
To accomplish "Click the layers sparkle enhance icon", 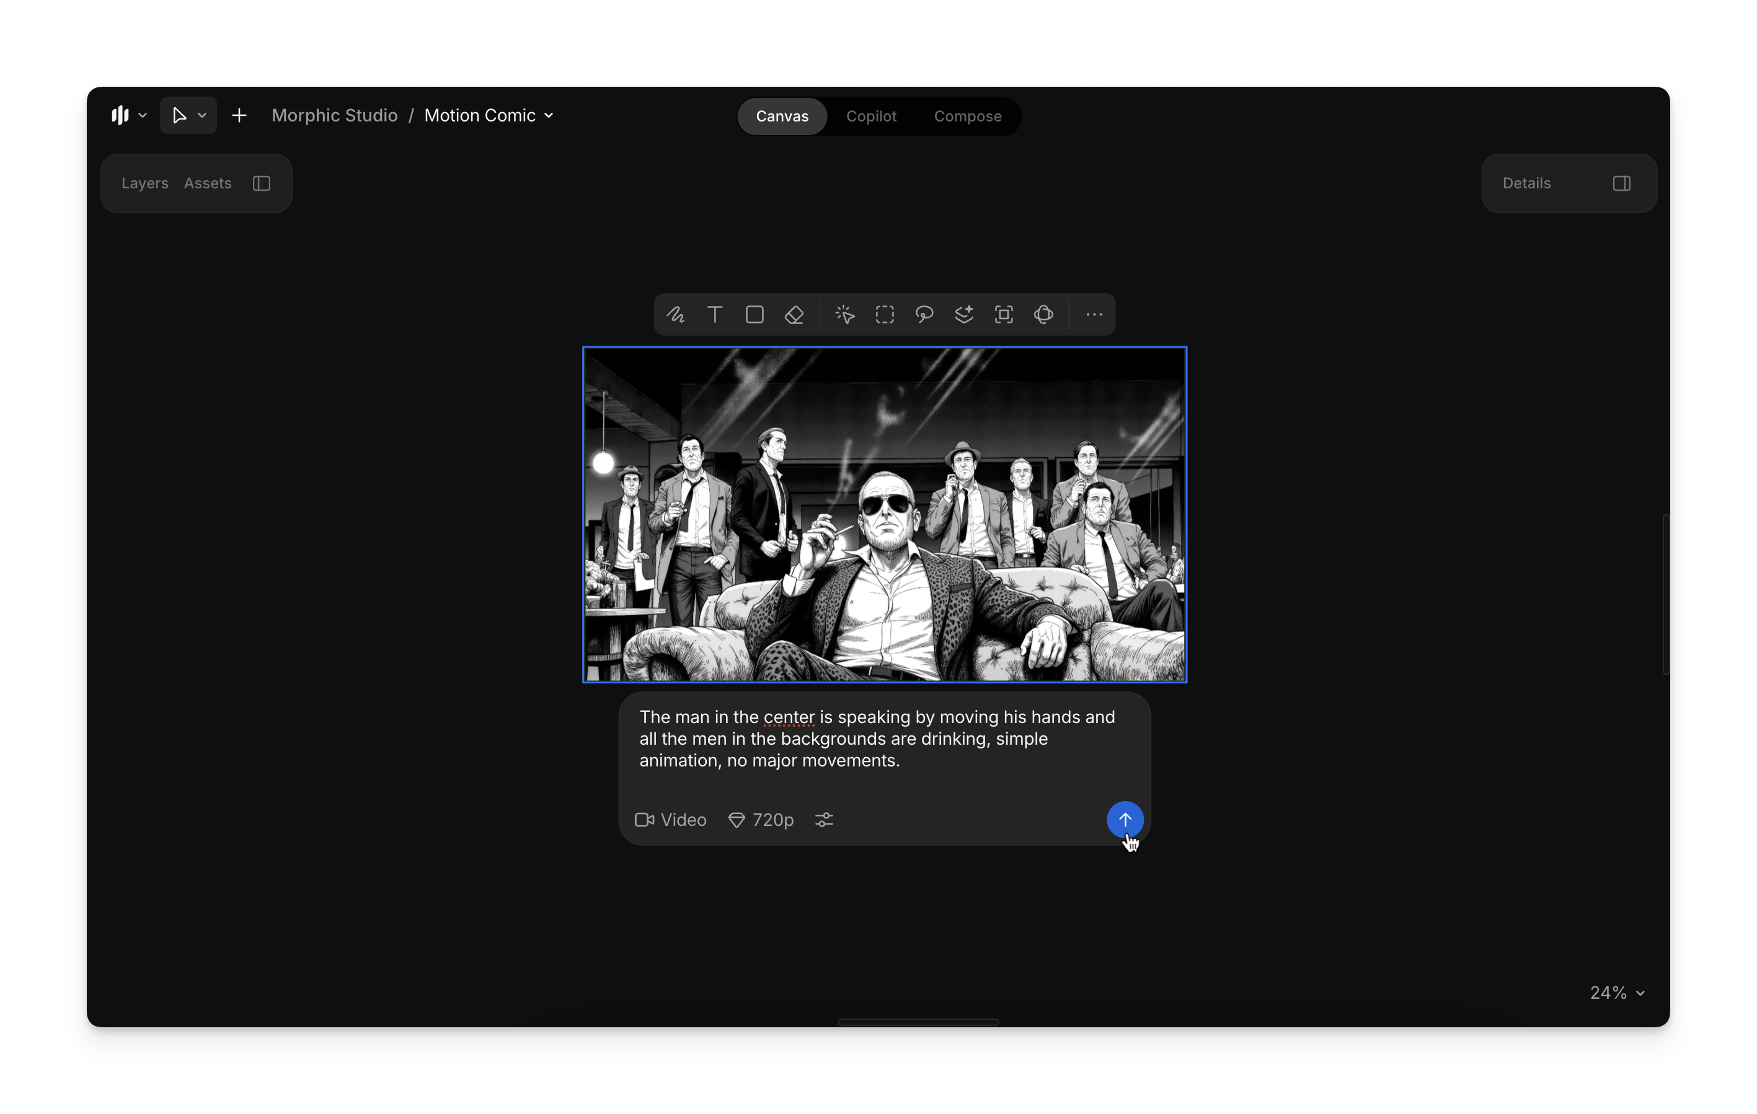I will [964, 315].
